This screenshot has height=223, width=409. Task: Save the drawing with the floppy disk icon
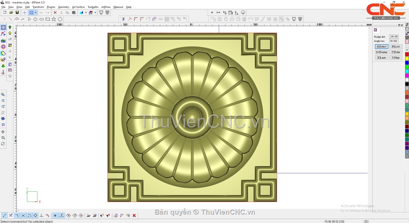coord(17,13)
